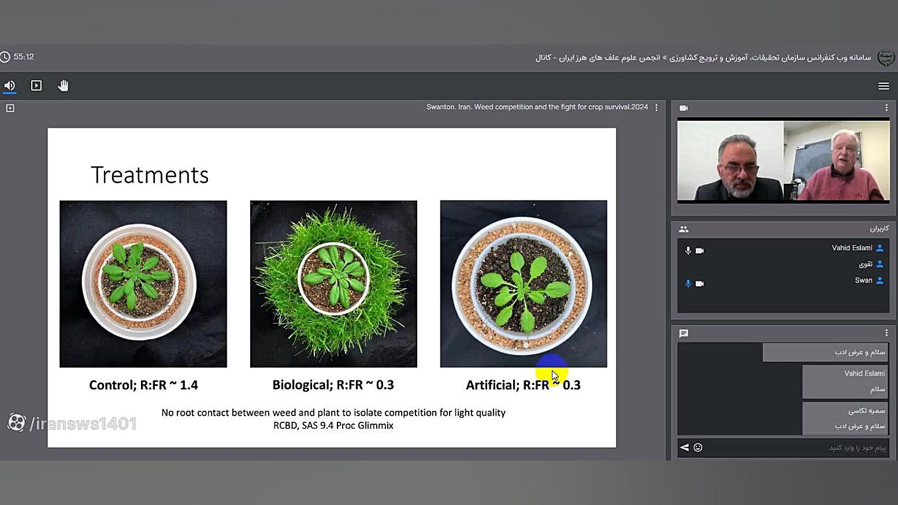Toggle Swan's camera icon

click(x=700, y=284)
